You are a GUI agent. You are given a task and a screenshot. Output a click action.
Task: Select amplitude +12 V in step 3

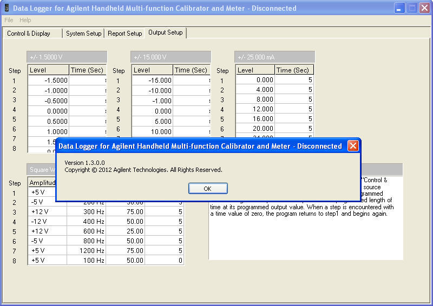[x=48, y=211]
